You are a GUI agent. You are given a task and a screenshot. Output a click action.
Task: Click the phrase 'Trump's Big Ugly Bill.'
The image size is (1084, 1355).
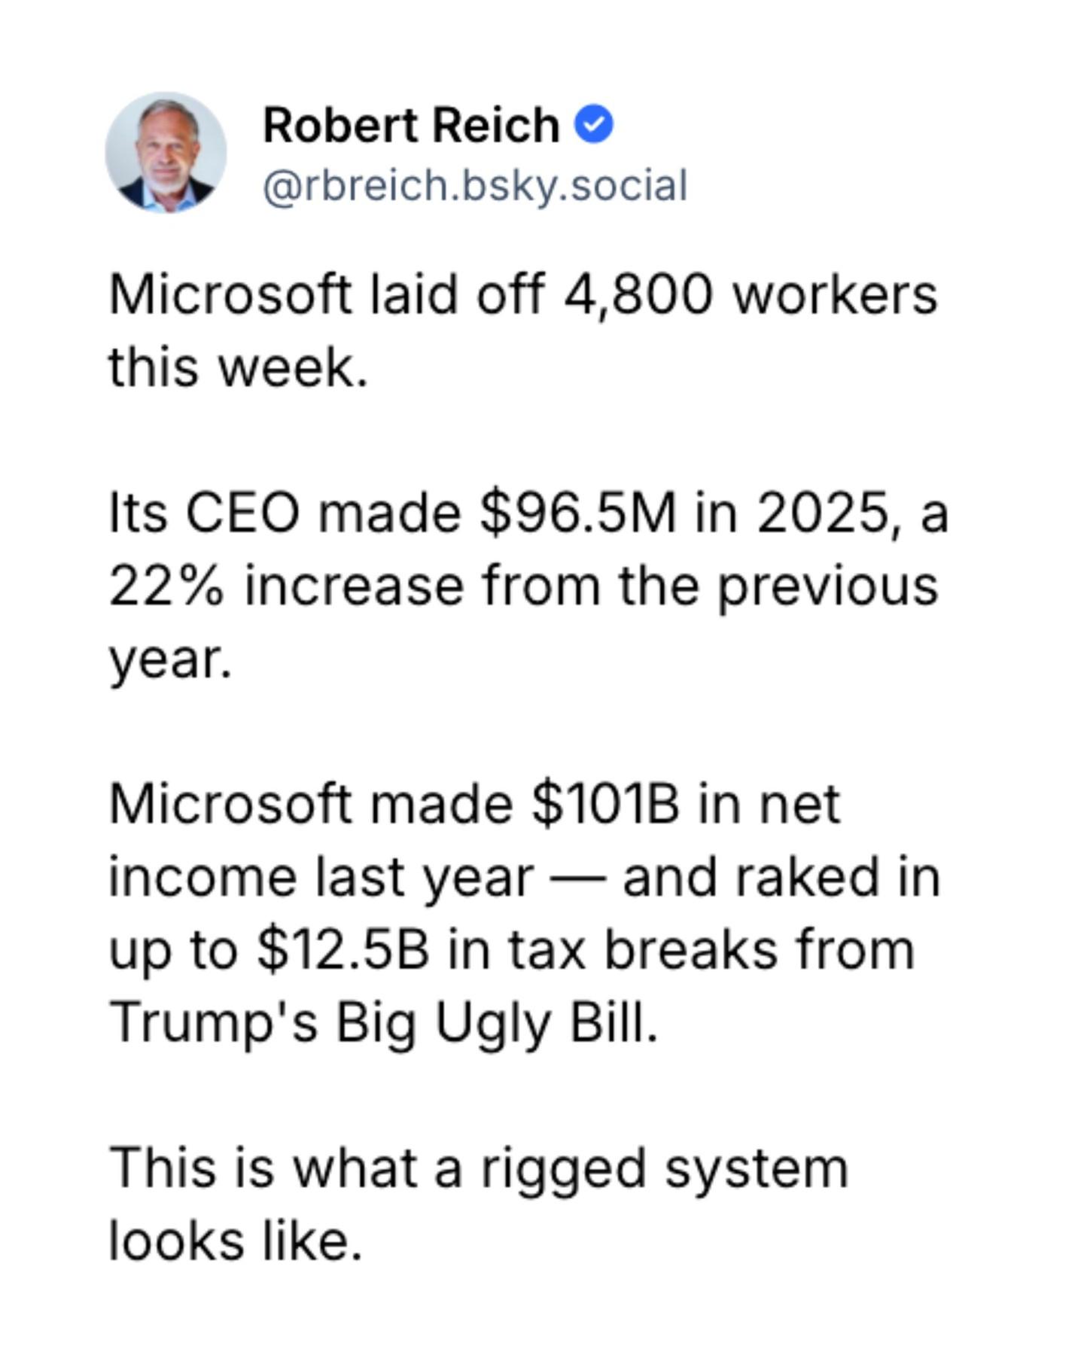pos(384,1023)
